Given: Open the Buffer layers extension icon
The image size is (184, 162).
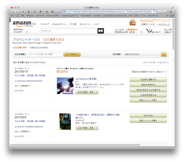Looking at the screenshot, I should point(29,12).
